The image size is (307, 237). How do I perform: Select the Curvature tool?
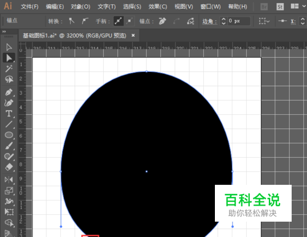pyautogui.click(x=9, y=103)
